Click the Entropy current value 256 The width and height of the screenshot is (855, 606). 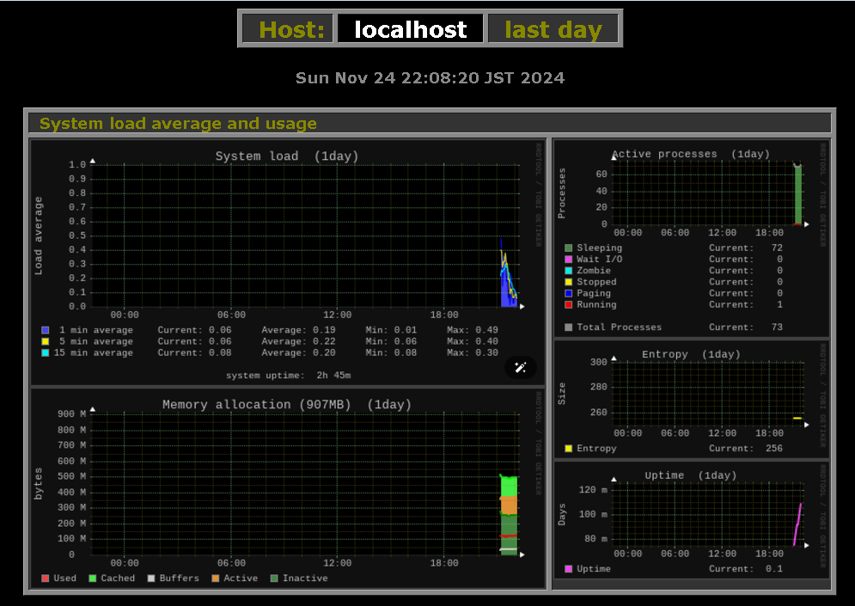773,449
